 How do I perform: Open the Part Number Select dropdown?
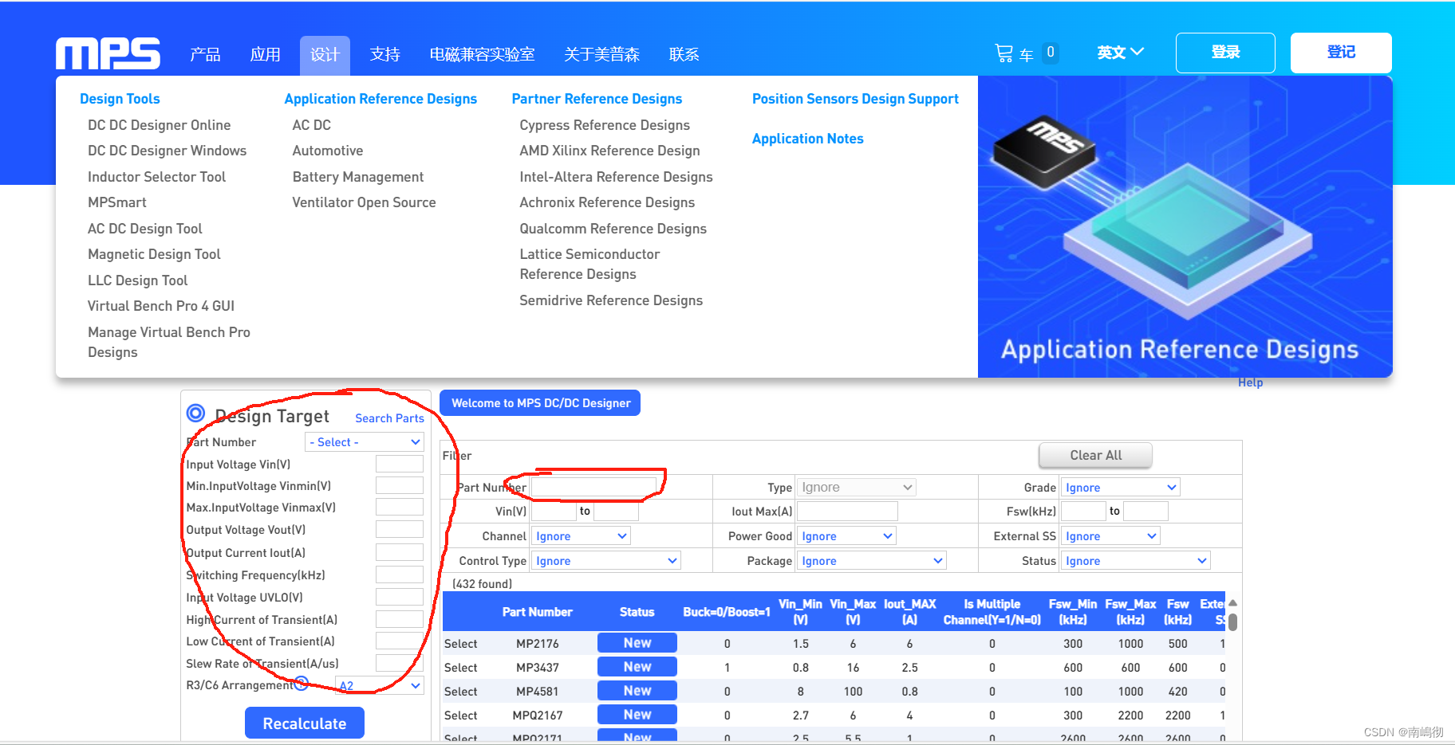[365, 442]
